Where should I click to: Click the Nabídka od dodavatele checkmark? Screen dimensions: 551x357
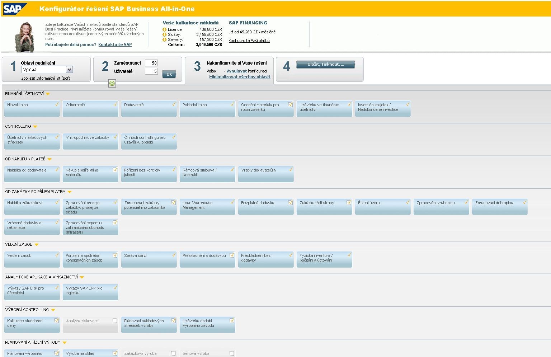click(57, 169)
